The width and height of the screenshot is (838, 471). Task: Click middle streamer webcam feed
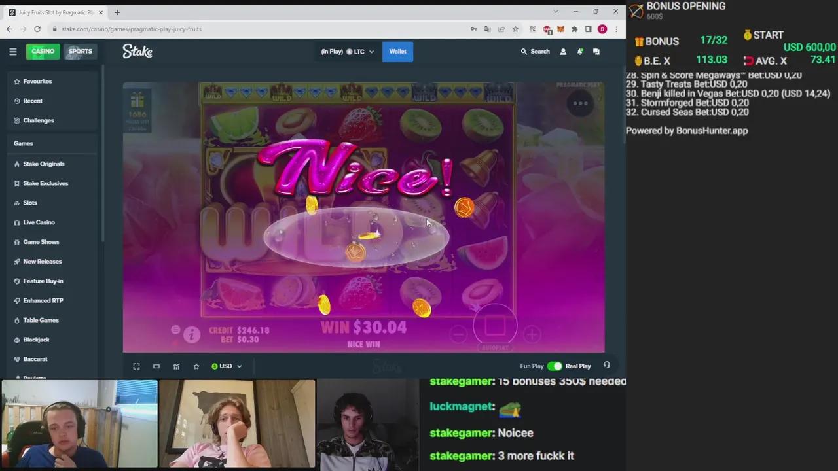237,424
